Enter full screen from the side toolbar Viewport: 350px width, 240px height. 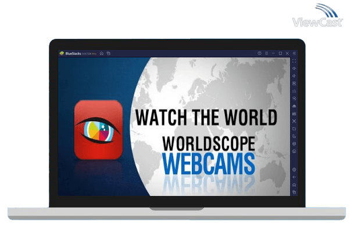coord(294,61)
